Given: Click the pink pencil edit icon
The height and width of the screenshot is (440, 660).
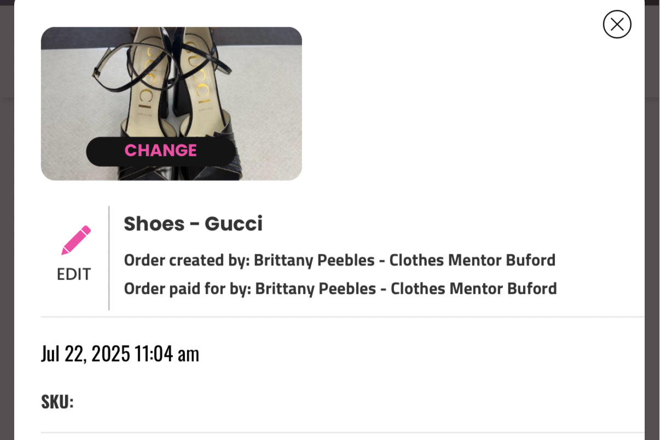Looking at the screenshot, I should (76, 240).
